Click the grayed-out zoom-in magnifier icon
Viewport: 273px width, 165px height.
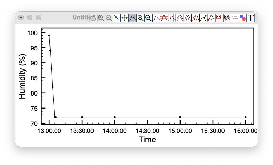click(101, 18)
